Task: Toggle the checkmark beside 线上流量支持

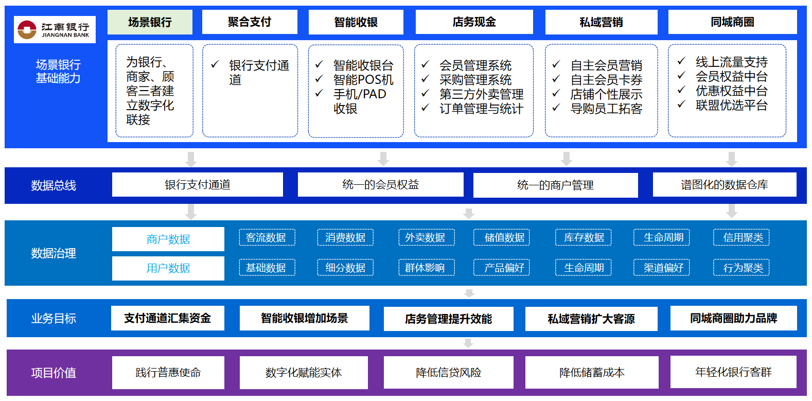Action: [x=681, y=61]
